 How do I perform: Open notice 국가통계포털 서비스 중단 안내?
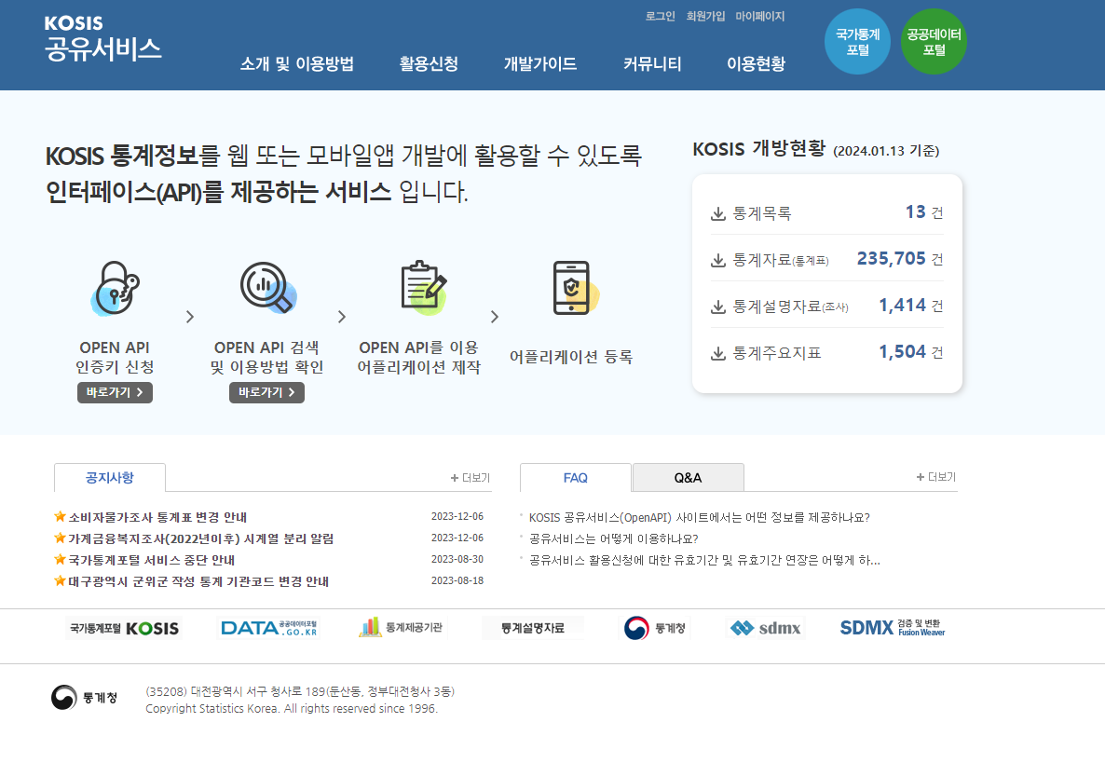tap(152, 560)
